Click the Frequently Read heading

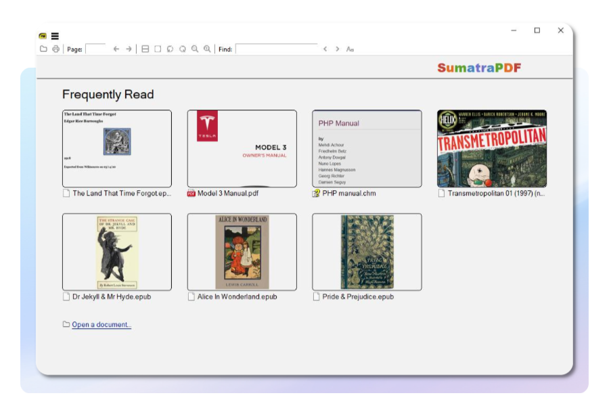tap(108, 95)
